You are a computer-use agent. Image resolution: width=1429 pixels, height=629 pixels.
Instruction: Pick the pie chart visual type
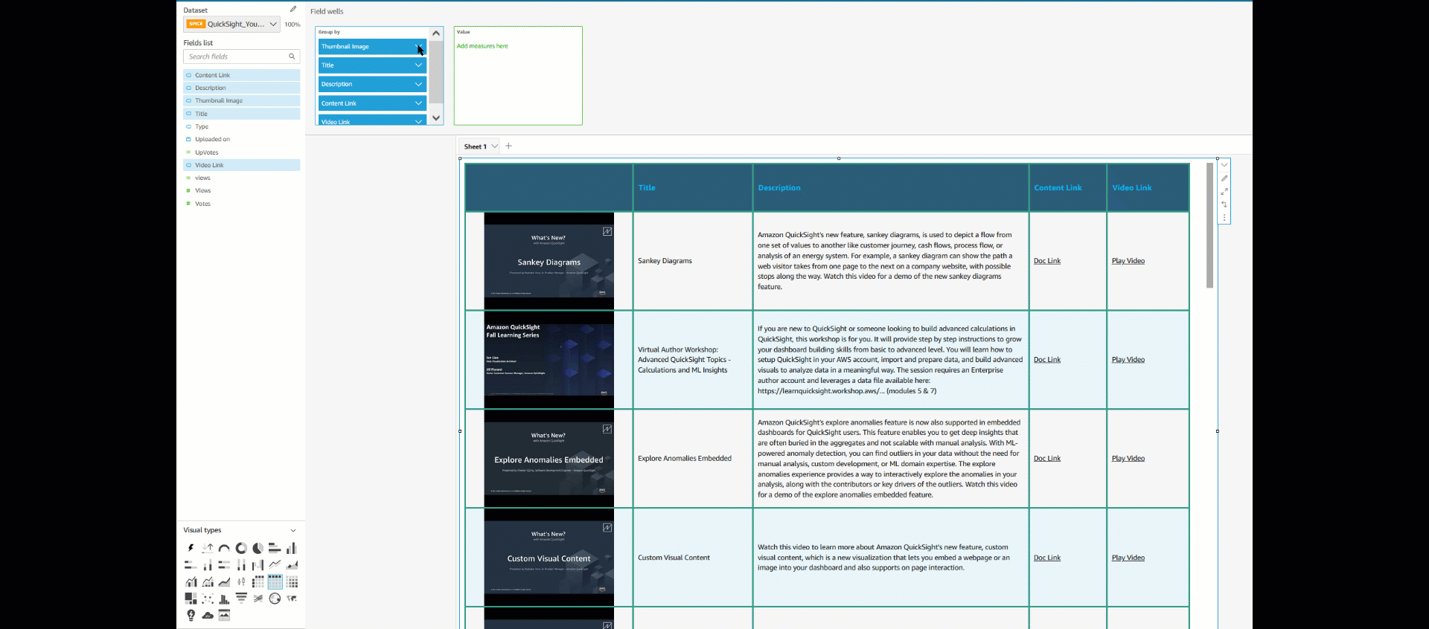pyautogui.click(x=258, y=548)
